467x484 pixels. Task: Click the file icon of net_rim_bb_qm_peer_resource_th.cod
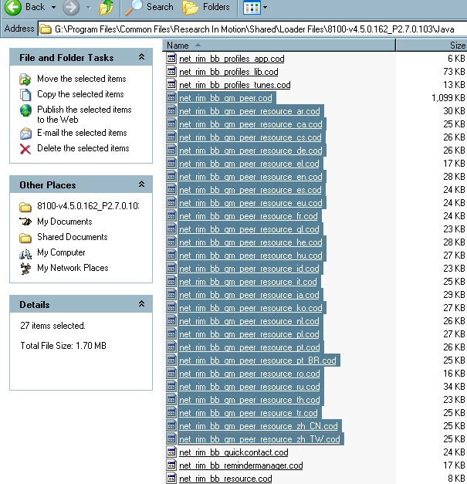tap(171, 399)
